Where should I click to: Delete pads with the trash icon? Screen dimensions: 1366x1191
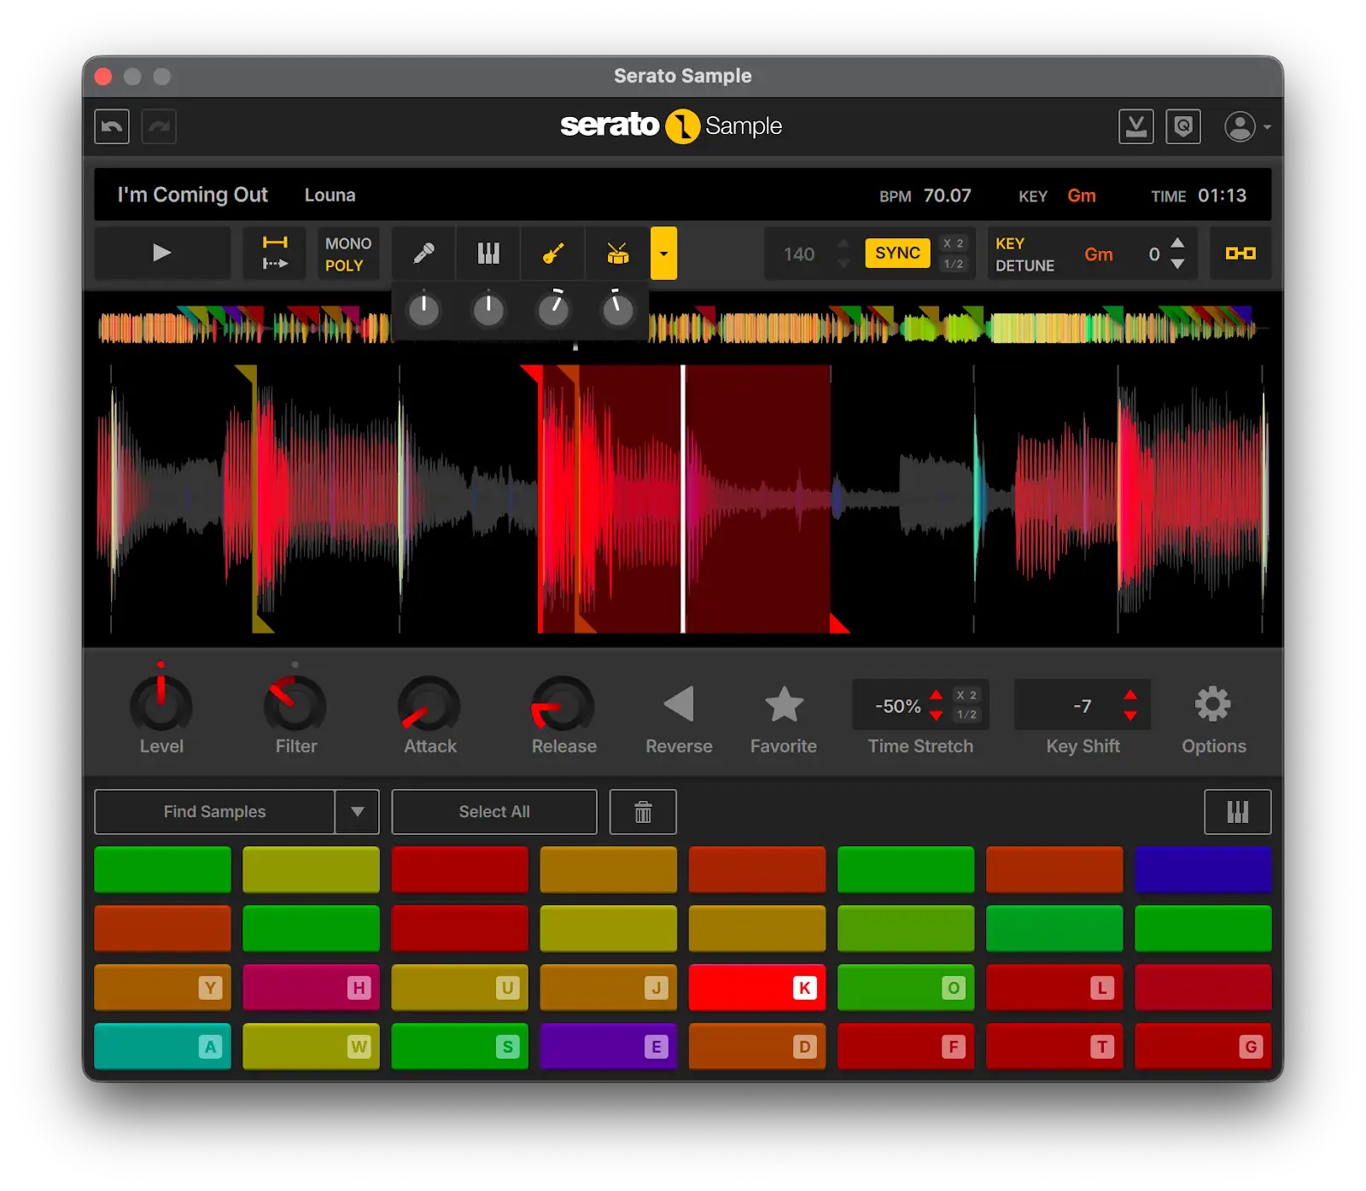[643, 812]
